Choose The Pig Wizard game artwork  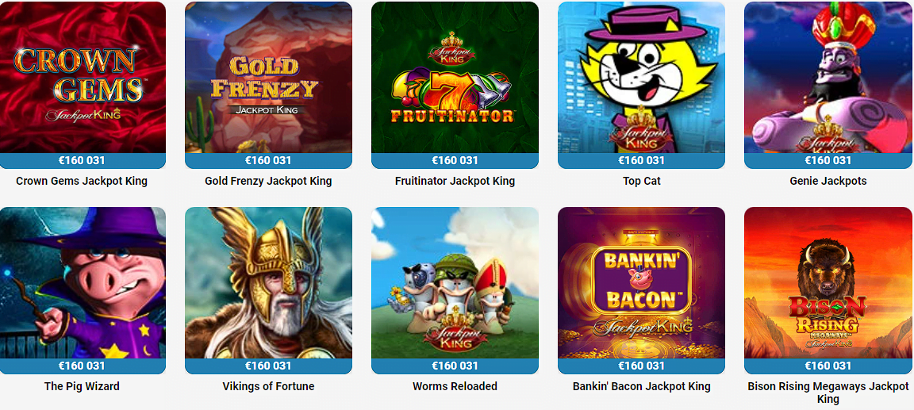[82, 283]
